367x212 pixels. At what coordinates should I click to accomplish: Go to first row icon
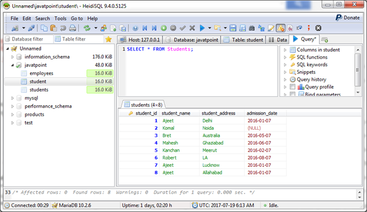tap(145, 28)
